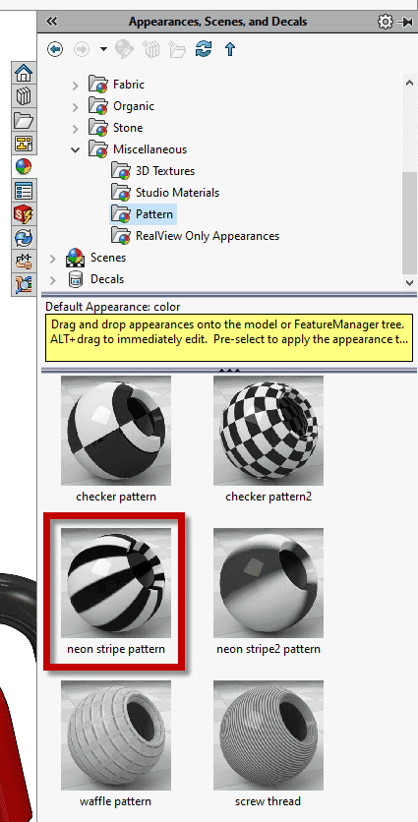Expand the Scenes node
The height and width of the screenshot is (822, 418).
tap(52, 258)
